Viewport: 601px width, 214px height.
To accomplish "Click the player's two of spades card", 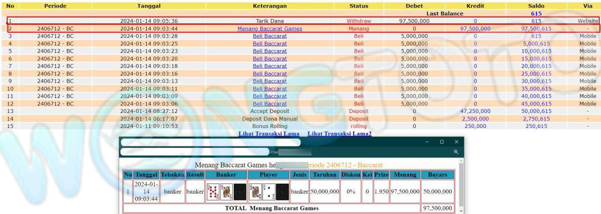I will (x=268, y=191).
